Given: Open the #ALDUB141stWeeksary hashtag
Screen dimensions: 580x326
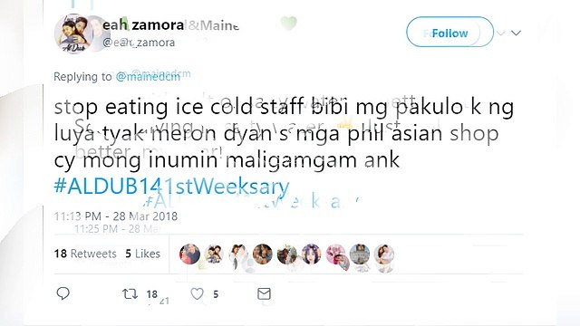Looking at the screenshot, I should pos(171,186).
